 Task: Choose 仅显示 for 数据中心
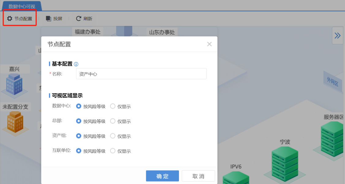tap(113, 106)
